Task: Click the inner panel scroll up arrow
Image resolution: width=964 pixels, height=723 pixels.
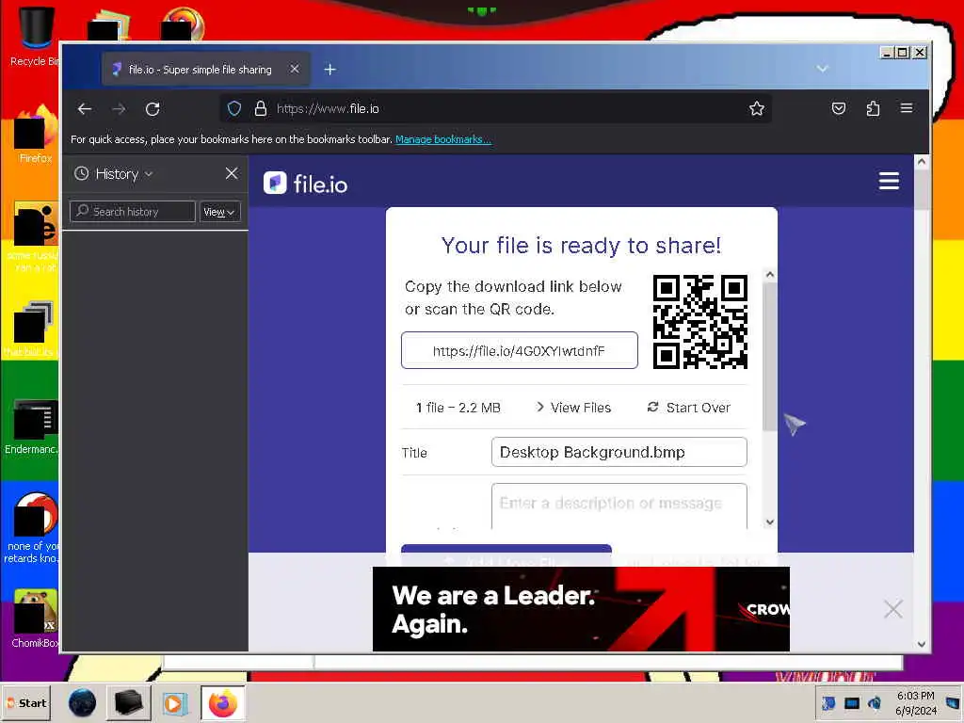Action: point(770,275)
